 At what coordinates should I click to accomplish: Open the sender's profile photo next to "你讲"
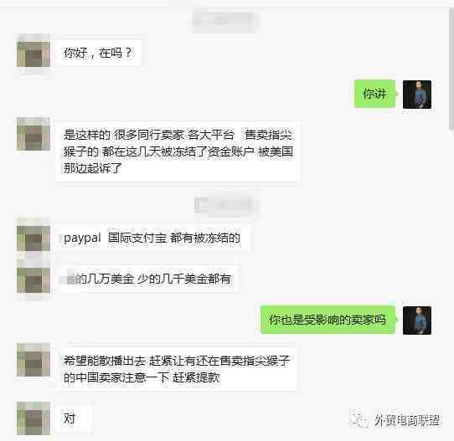(x=417, y=95)
